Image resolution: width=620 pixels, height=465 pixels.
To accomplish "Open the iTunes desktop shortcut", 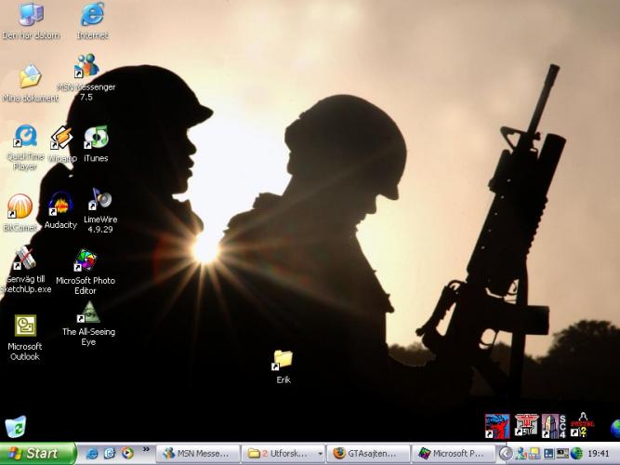I will 96,139.
